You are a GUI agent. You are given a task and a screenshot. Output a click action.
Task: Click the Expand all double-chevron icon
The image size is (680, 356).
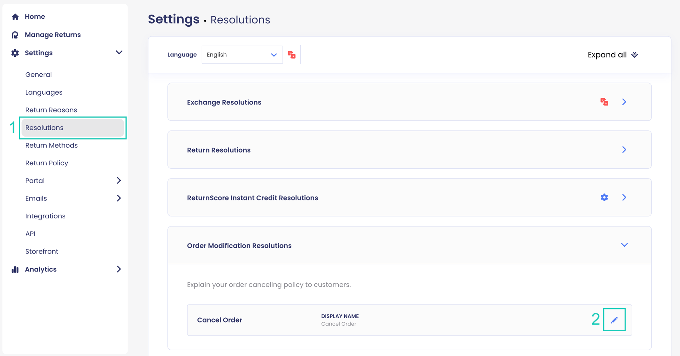coord(635,55)
